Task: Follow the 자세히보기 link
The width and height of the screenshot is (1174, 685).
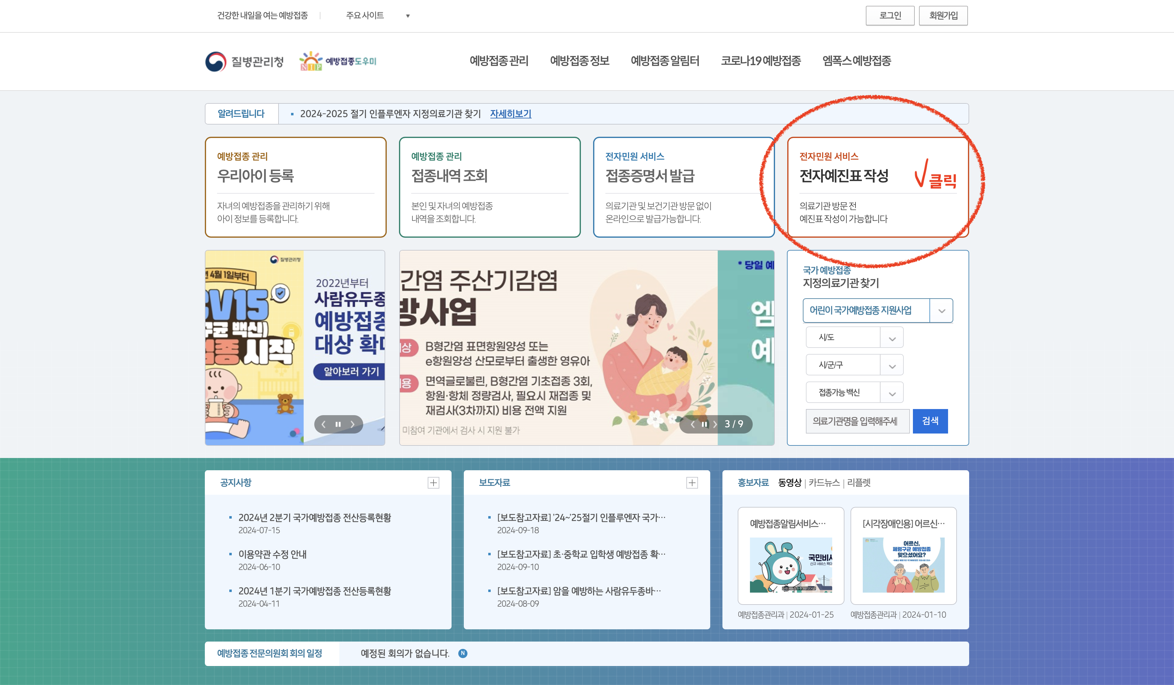Action: click(511, 114)
